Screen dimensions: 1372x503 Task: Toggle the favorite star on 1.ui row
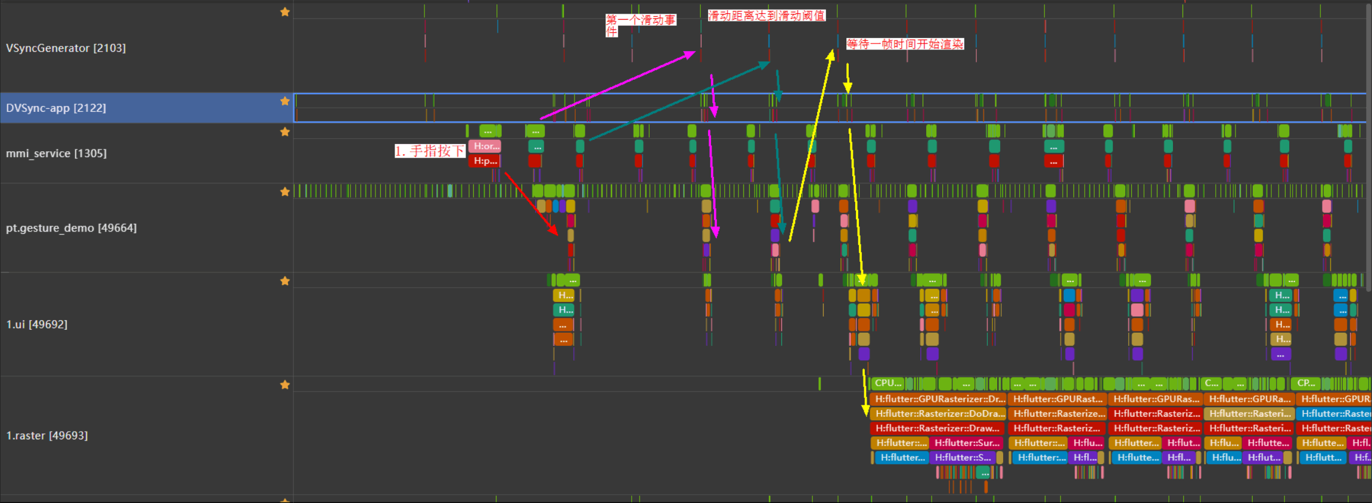point(285,281)
